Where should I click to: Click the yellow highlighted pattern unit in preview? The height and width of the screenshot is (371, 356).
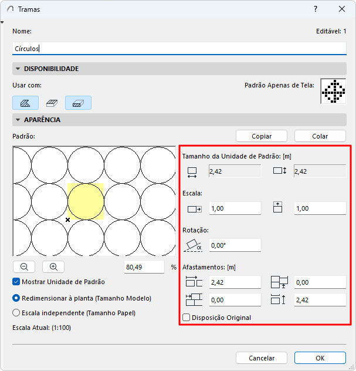86,201
